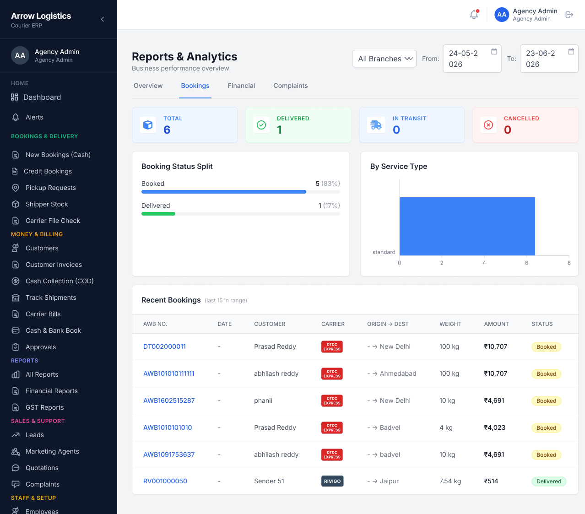585x514 pixels.
Task: Click the logout icon in header
Action: click(x=569, y=15)
